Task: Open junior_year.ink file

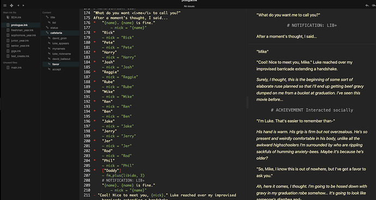Action: click(20, 40)
